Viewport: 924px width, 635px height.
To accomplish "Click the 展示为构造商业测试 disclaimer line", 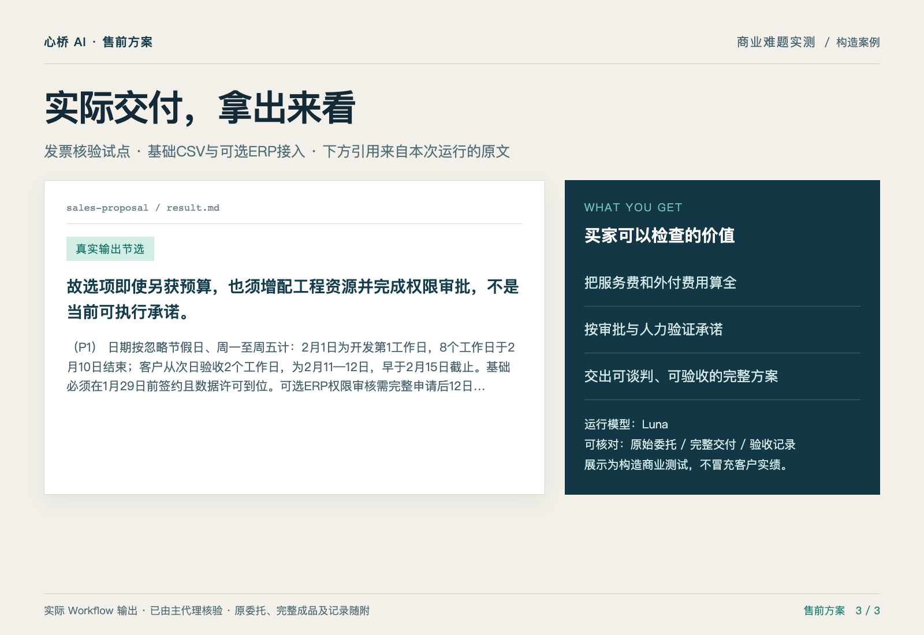I will coord(688,465).
